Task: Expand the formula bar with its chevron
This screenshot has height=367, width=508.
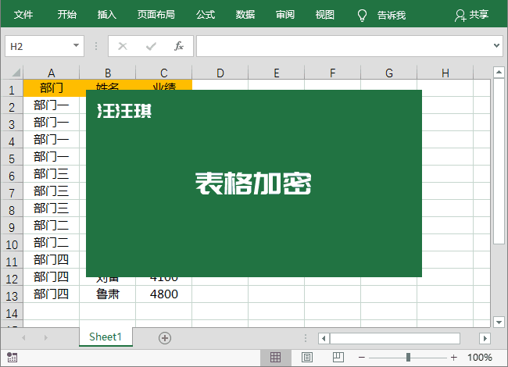Action: tap(496, 45)
